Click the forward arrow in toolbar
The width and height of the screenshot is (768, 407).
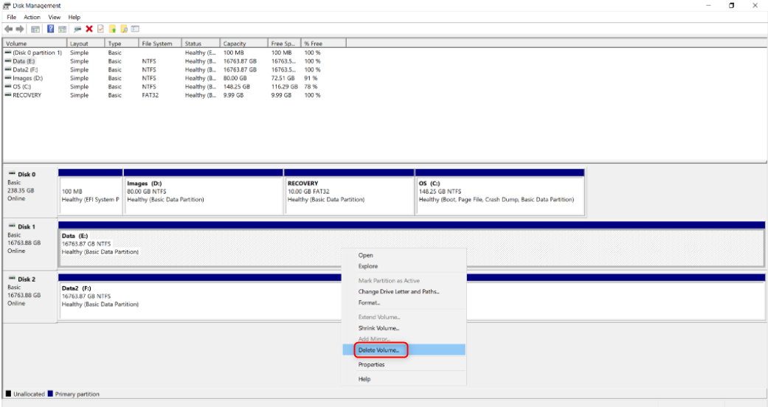[18, 29]
